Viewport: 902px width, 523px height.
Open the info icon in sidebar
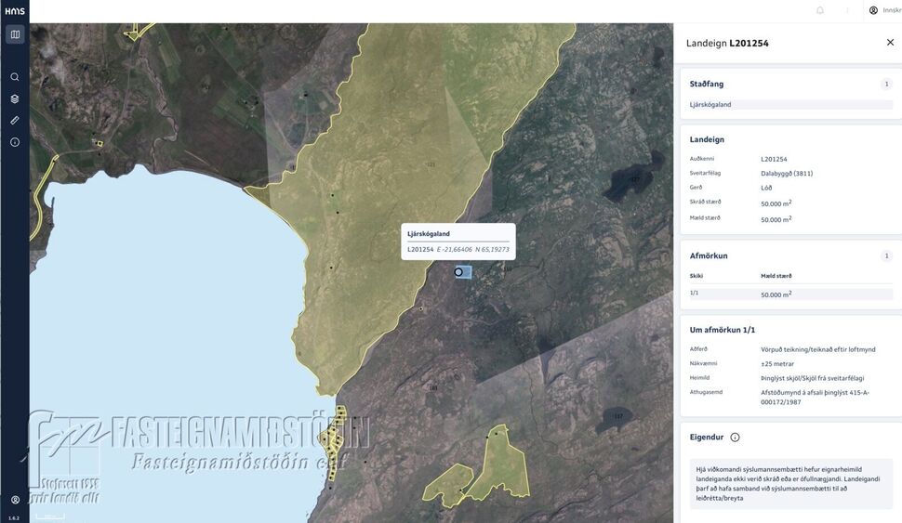pos(15,142)
